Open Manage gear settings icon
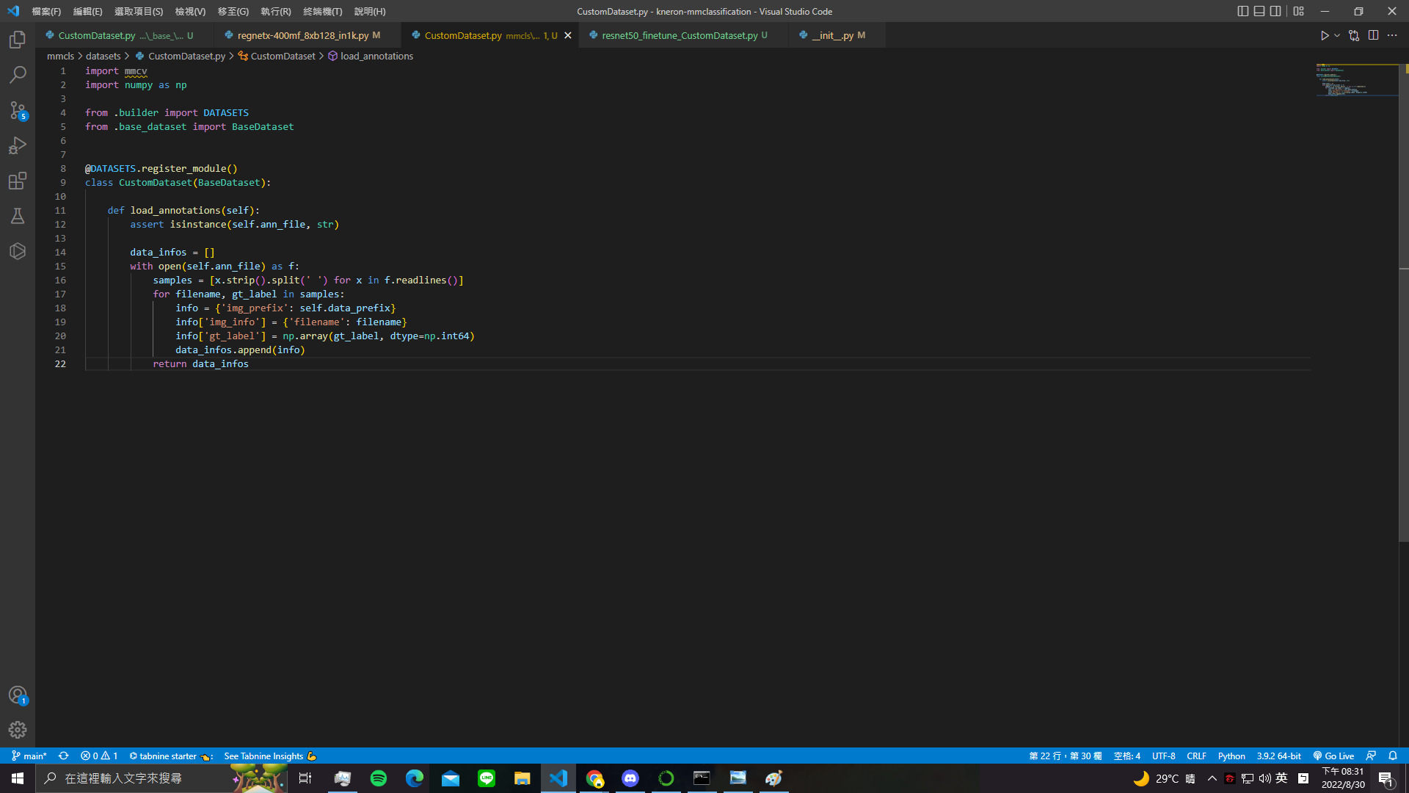 point(18,730)
